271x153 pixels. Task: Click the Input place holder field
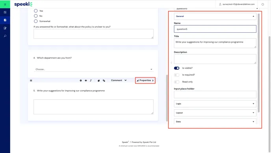click(215, 95)
